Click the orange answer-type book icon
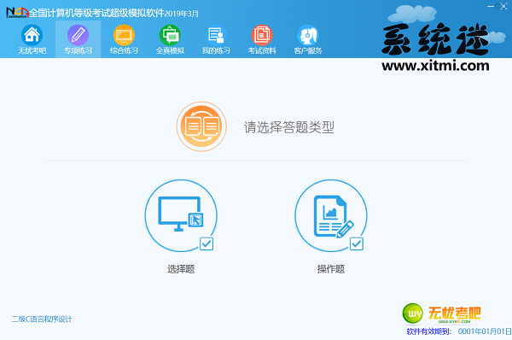 (201, 126)
